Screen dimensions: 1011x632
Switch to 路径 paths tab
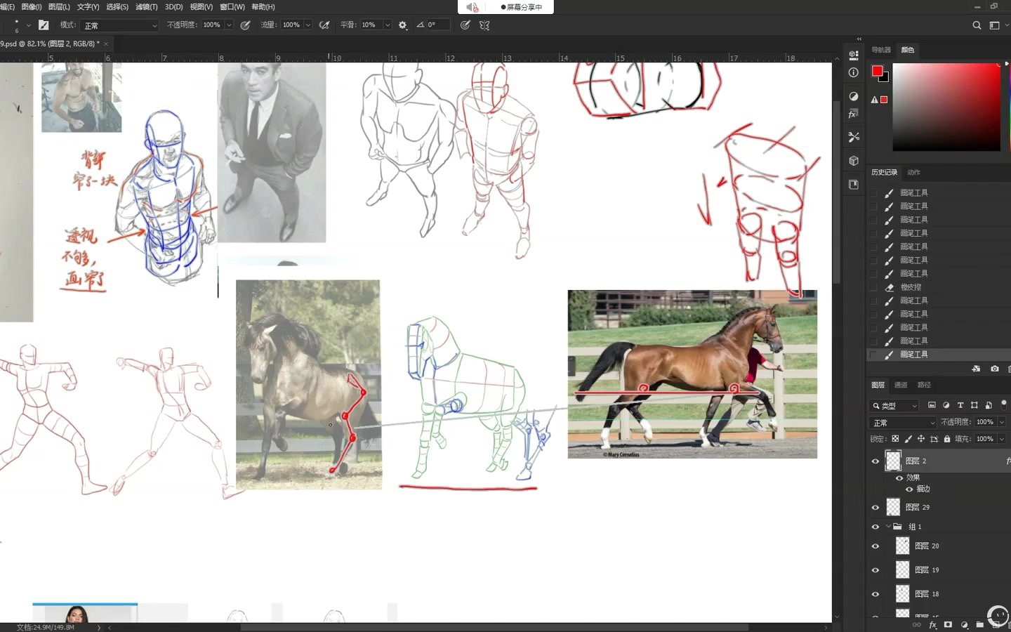pyautogui.click(x=924, y=385)
